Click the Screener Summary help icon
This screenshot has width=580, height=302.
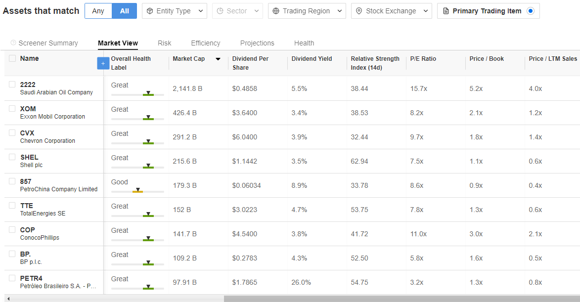[x=13, y=43]
